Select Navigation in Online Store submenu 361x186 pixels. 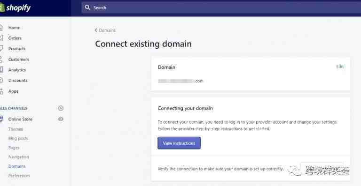(x=19, y=157)
